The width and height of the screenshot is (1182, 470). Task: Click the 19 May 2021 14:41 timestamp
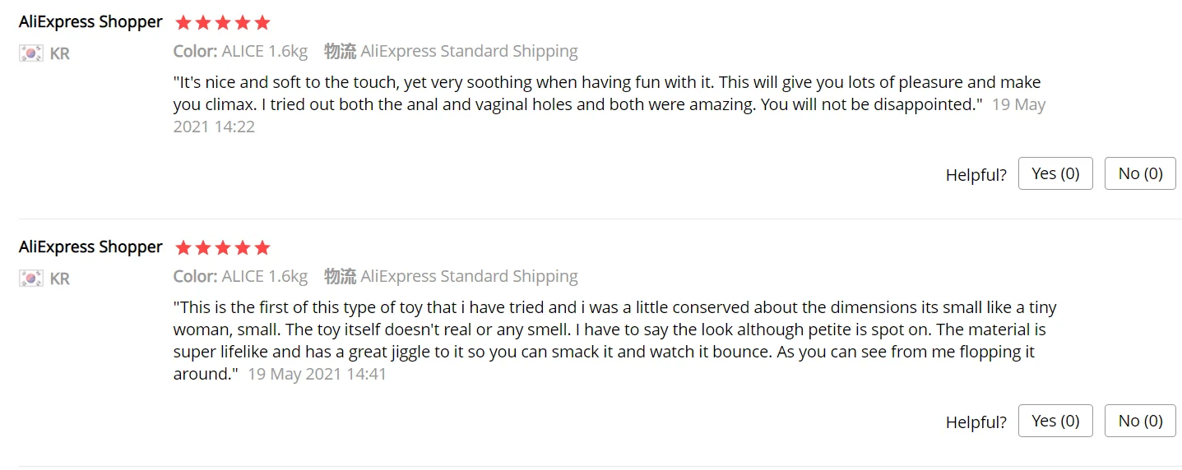(317, 375)
